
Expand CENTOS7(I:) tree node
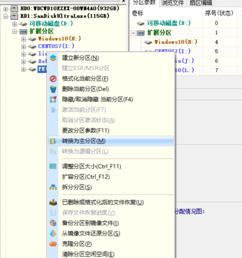[x=23, y=46]
